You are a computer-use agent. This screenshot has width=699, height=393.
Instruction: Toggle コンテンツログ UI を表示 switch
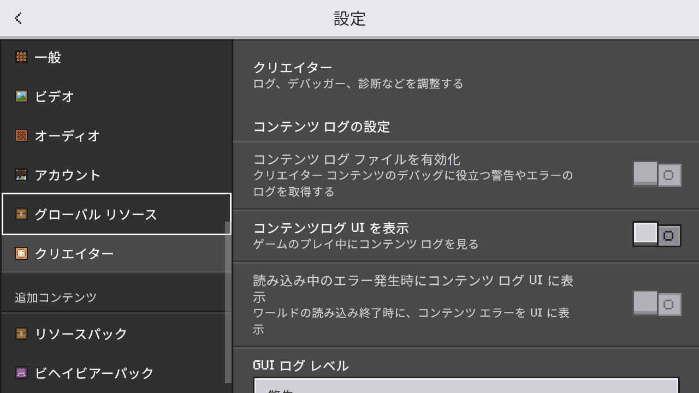point(657,235)
